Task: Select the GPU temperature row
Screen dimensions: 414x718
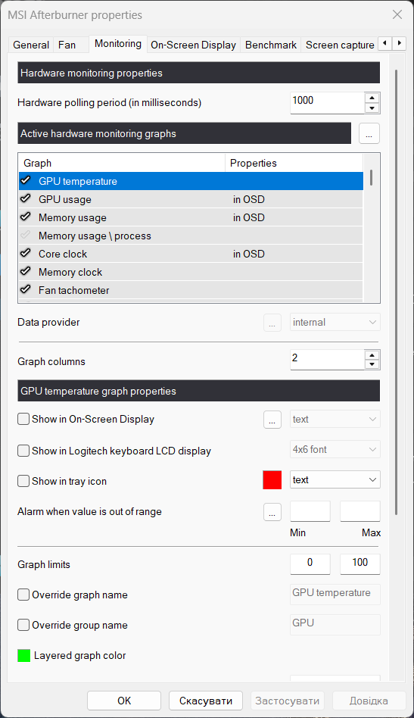Action: 191,181
